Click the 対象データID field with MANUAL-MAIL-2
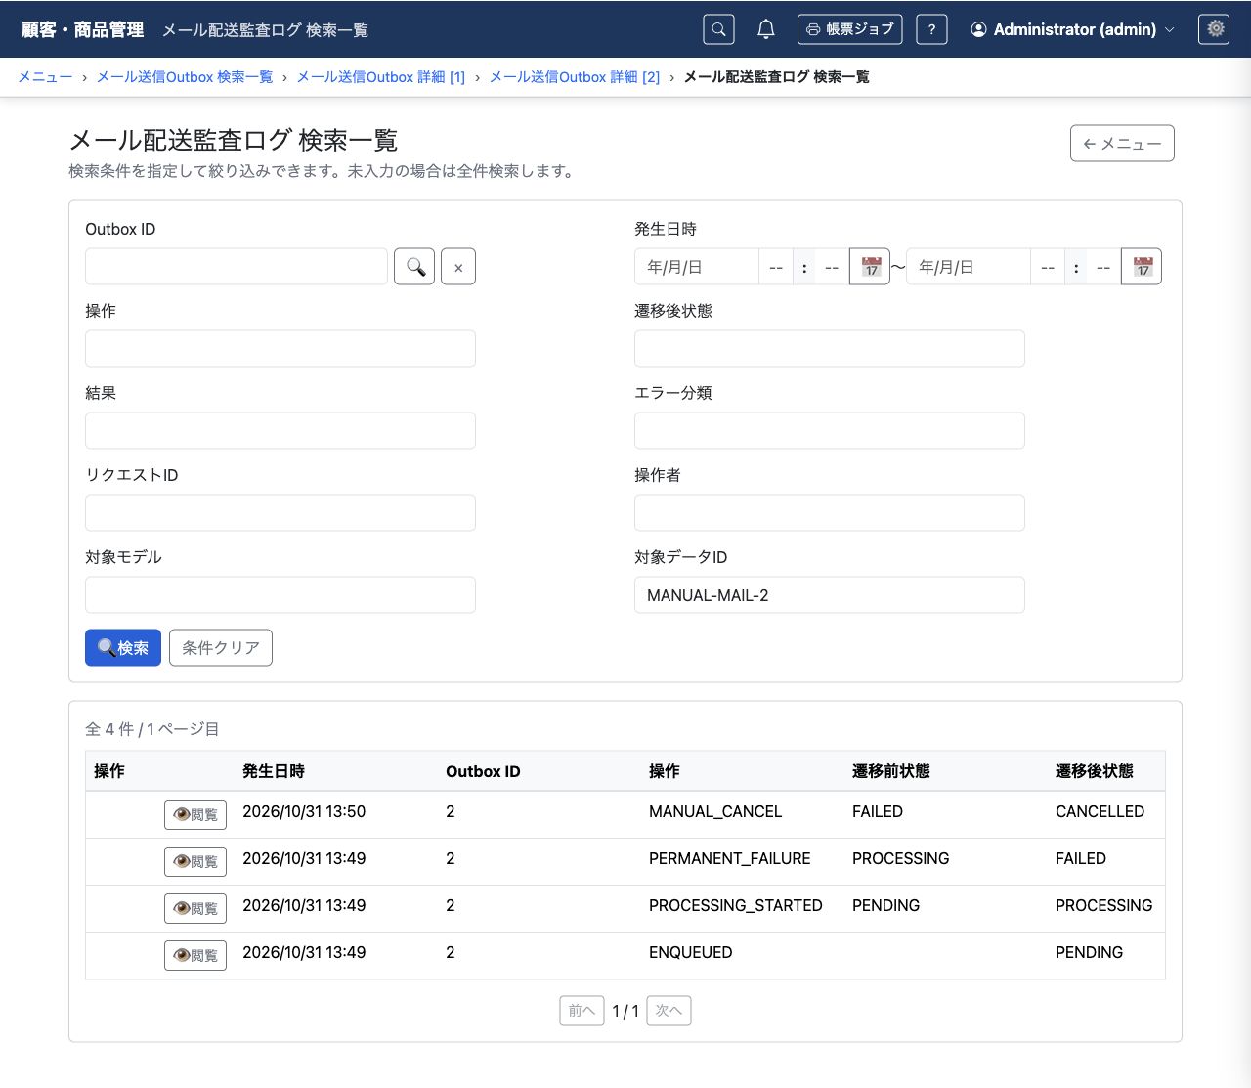Screen dimensions: 1251x1088 pyautogui.click(x=830, y=595)
